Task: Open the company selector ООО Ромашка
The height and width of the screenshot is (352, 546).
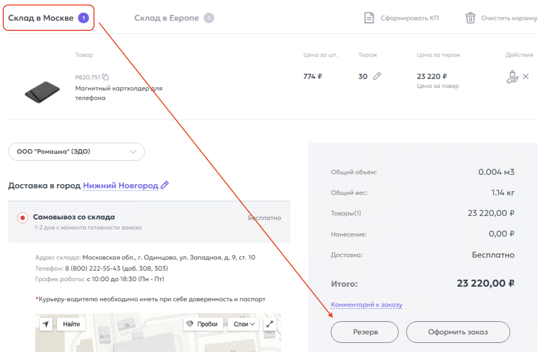Action: (x=76, y=152)
